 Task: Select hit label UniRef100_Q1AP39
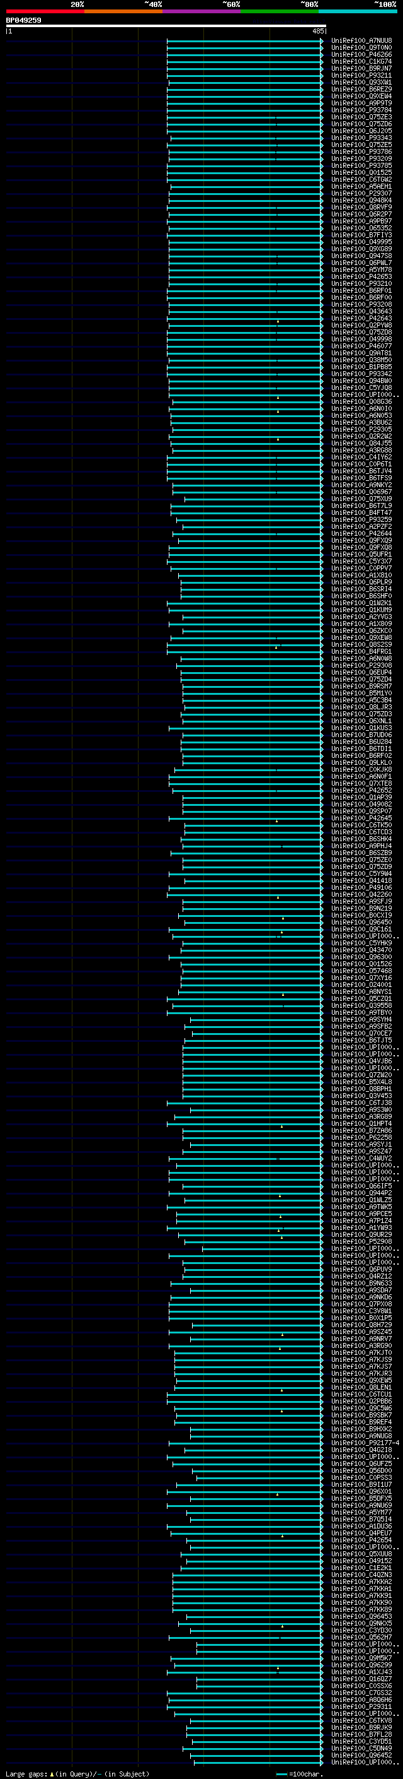361,797
